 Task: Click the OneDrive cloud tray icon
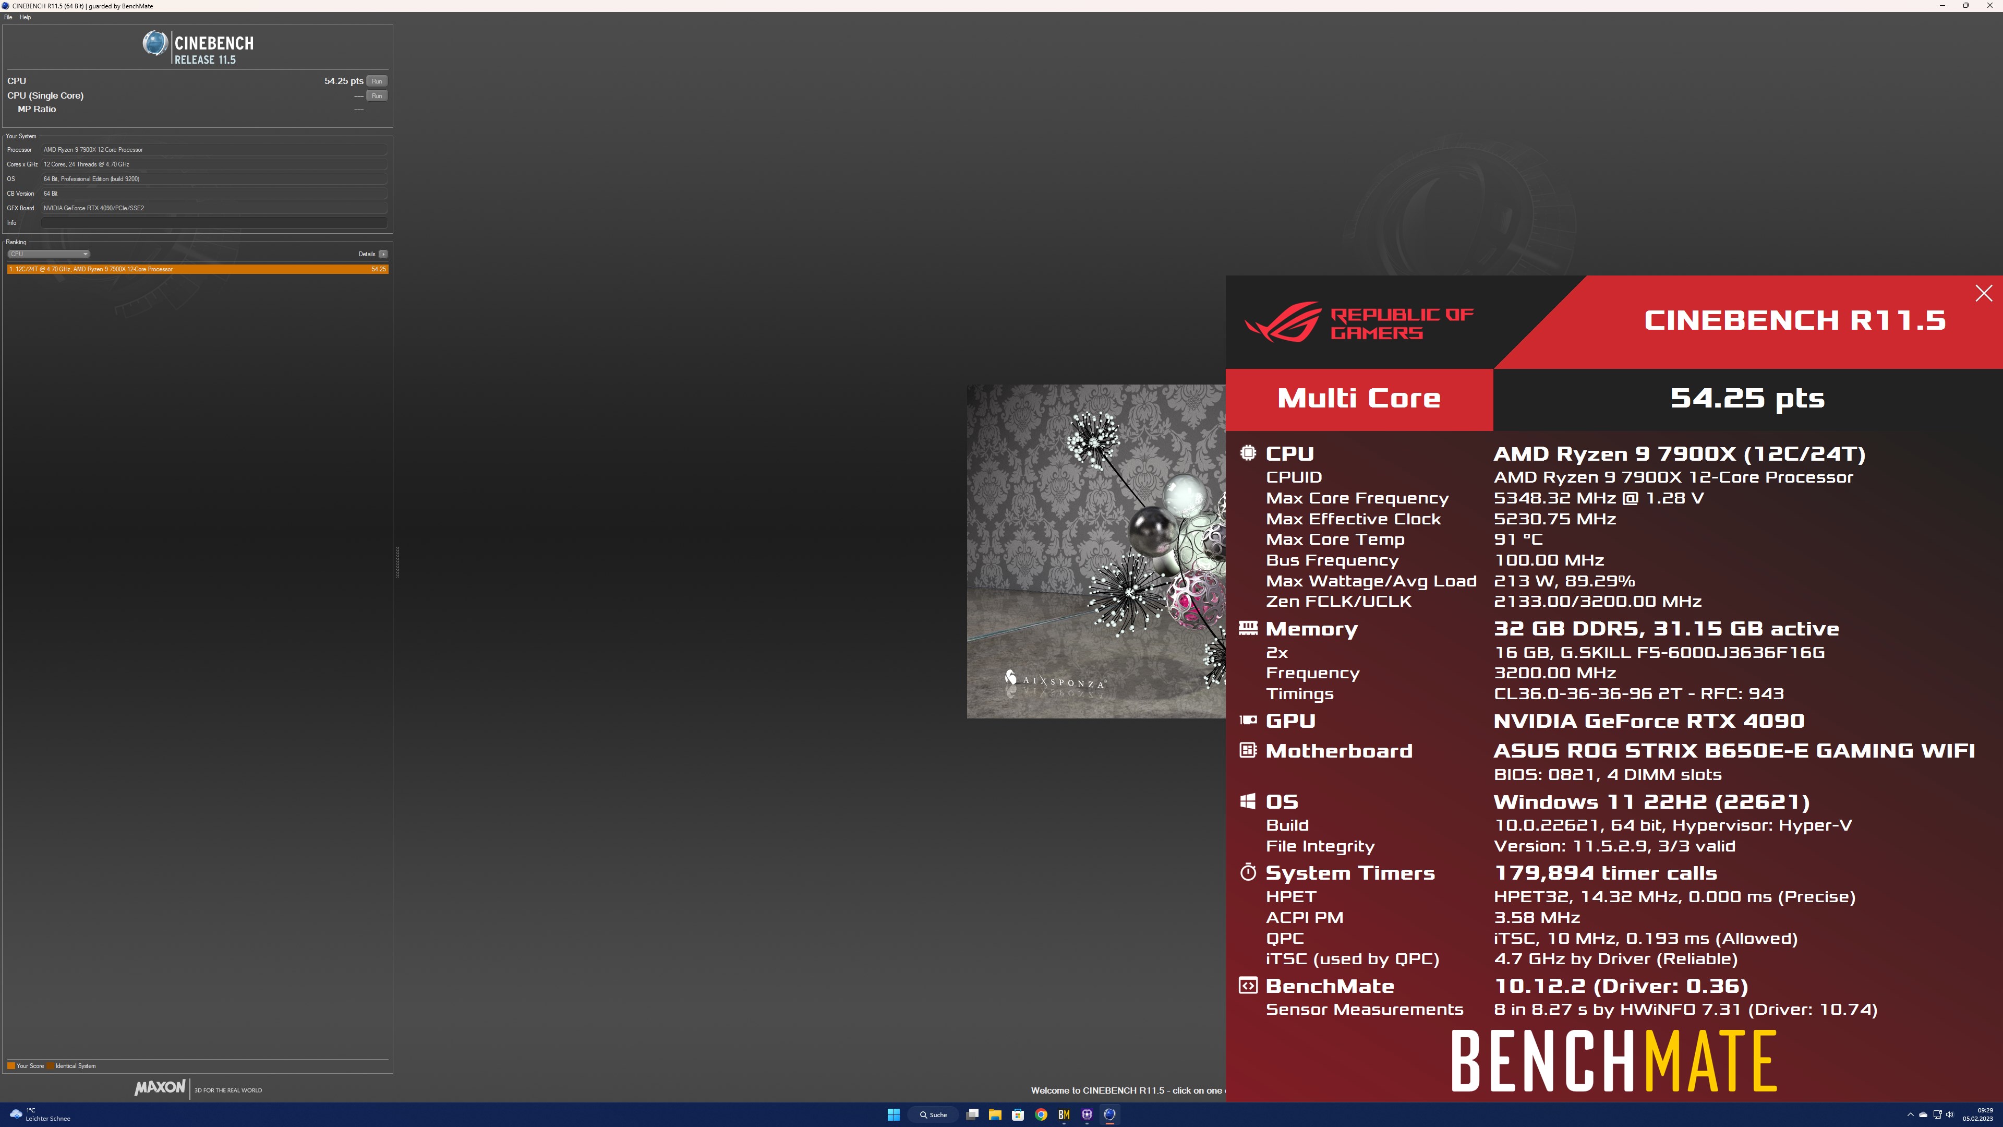pos(1923,1114)
